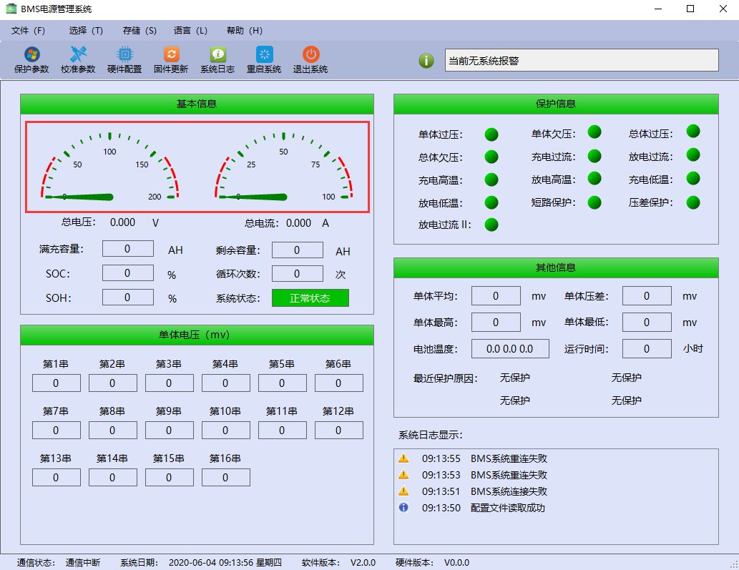Click the 通信中断 status in the status bar

(82, 561)
